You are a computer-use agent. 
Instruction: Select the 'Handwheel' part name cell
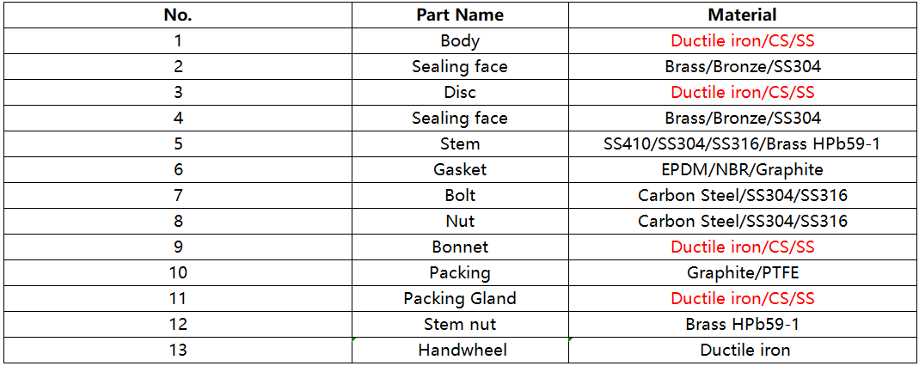coord(460,350)
